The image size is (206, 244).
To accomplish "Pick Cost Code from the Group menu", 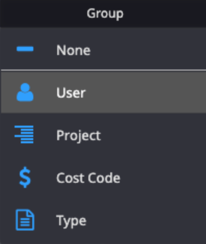I will (x=104, y=178).
